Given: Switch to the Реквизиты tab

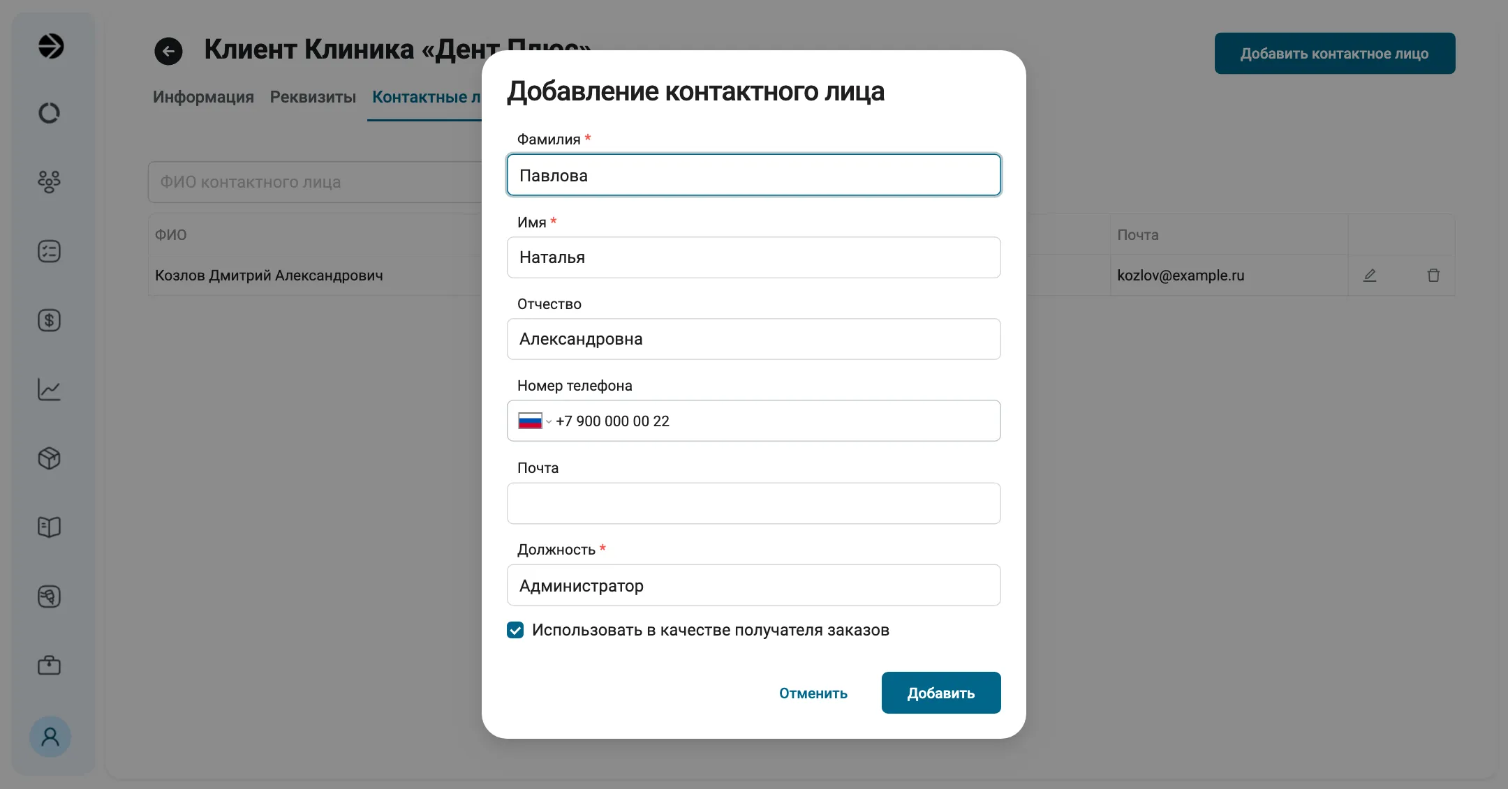Looking at the screenshot, I should (x=313, y=97).
